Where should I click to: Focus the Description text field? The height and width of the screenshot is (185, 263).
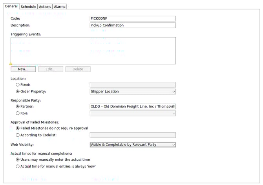(x=133, y=25)
